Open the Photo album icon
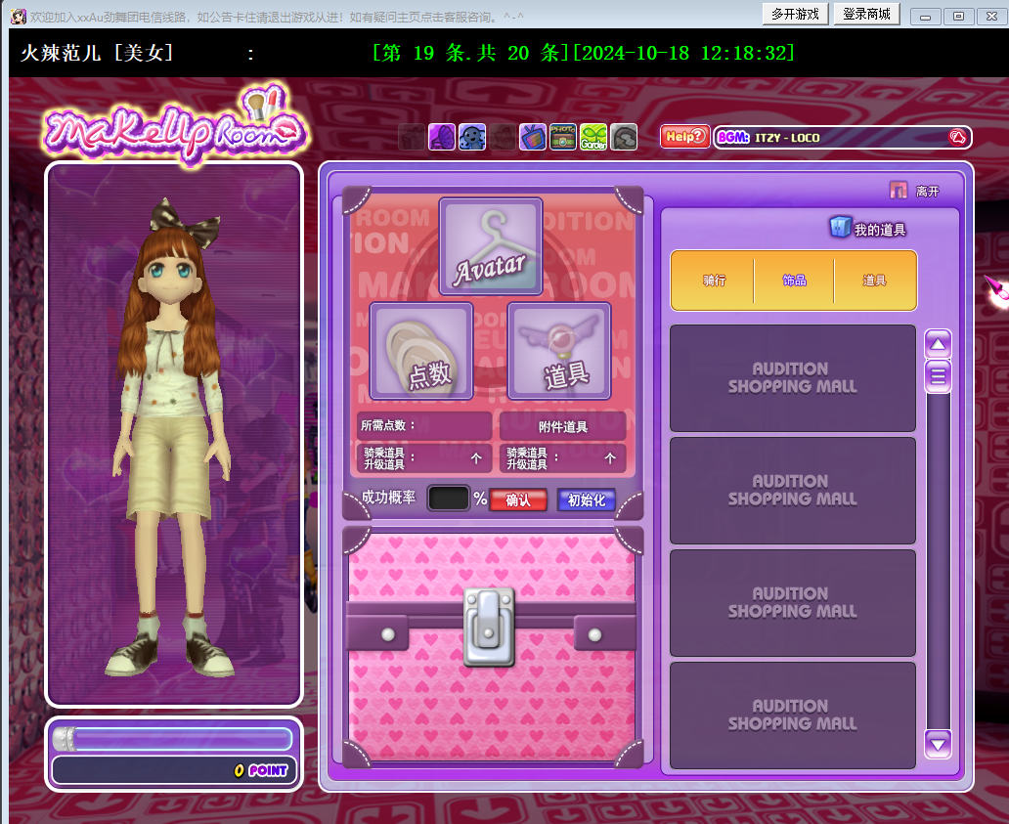The width and height of the screenshot is (1009, 824). pyautogui.click(x=563, y=137)
